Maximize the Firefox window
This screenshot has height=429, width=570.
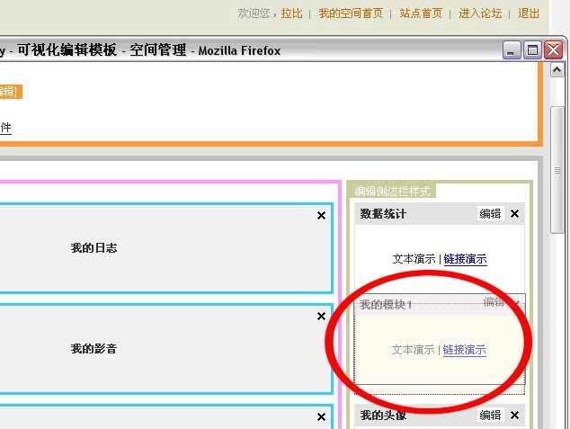[532, 50]
